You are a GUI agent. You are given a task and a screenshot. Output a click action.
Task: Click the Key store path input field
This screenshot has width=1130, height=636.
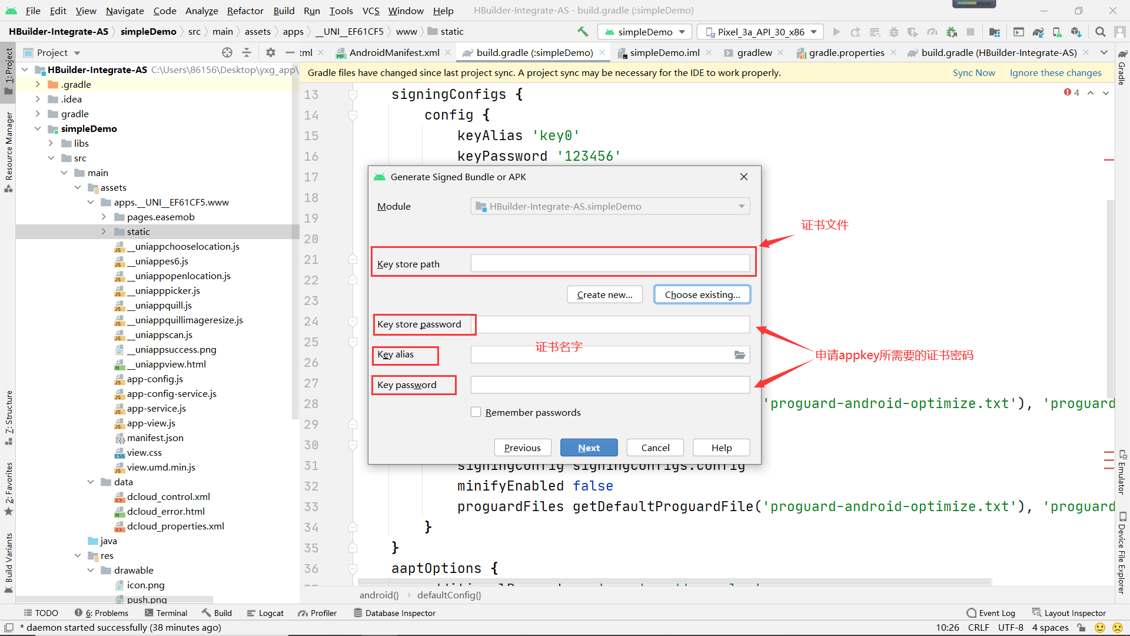tap(610, 264)
